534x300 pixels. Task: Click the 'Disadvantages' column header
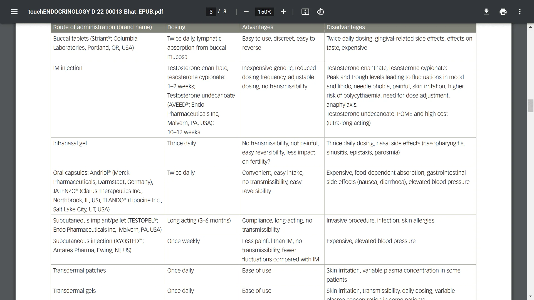point(345,27)
